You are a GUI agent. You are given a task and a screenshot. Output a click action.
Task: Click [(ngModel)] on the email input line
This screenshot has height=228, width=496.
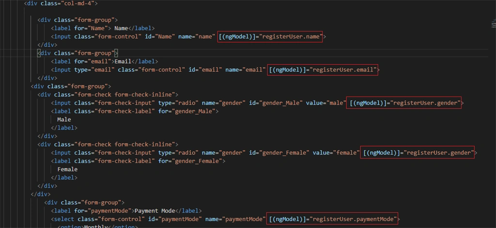(287, 70)
